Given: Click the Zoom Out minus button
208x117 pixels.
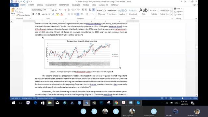Looking at the screenshot, I should 174,98.
